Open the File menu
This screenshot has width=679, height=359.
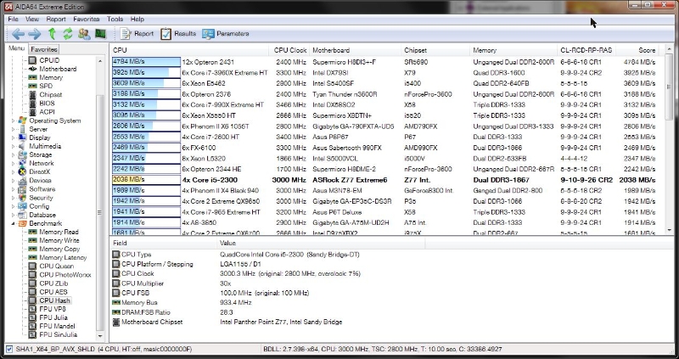[13, 19]
